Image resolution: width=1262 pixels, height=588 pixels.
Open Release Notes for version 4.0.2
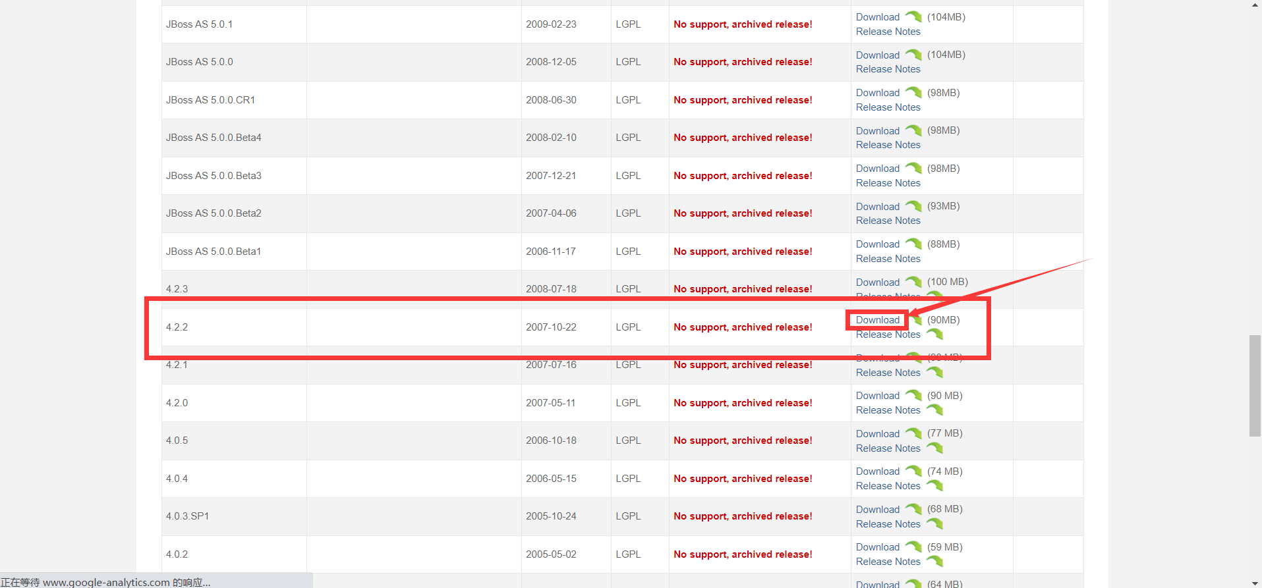point(888,562)
